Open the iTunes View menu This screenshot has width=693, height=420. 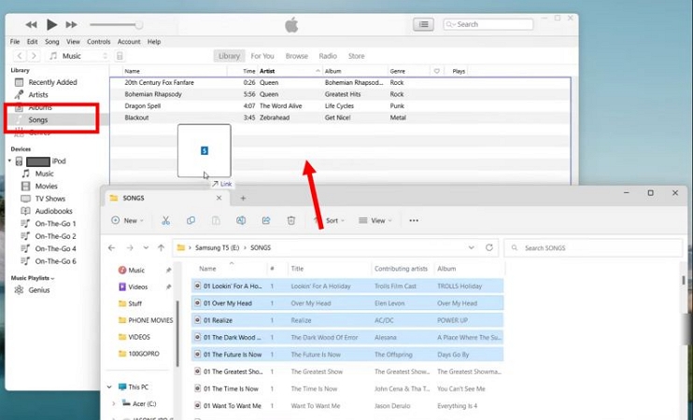tap(73, 41)
